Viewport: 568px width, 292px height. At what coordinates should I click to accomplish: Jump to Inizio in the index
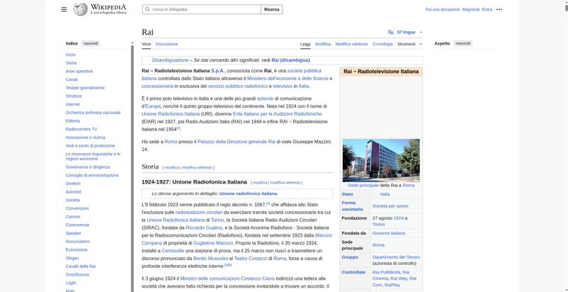pos(70,55)
